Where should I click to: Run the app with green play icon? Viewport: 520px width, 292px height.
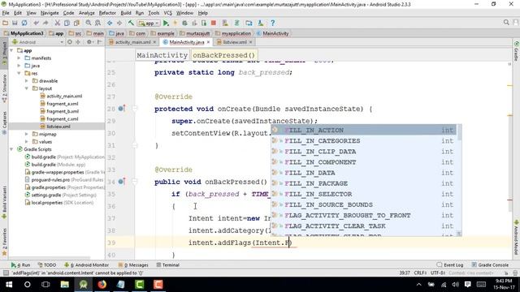pyautogui.click(x=166, y=24)
